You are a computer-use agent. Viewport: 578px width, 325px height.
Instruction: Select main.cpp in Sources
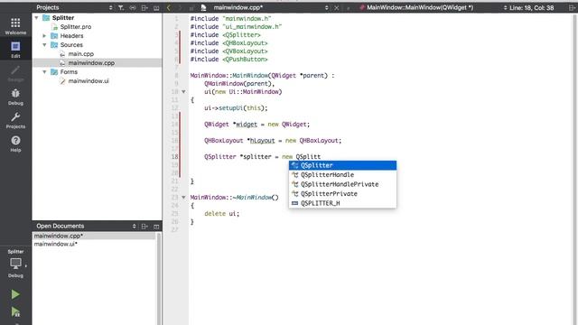pos(80,54)
